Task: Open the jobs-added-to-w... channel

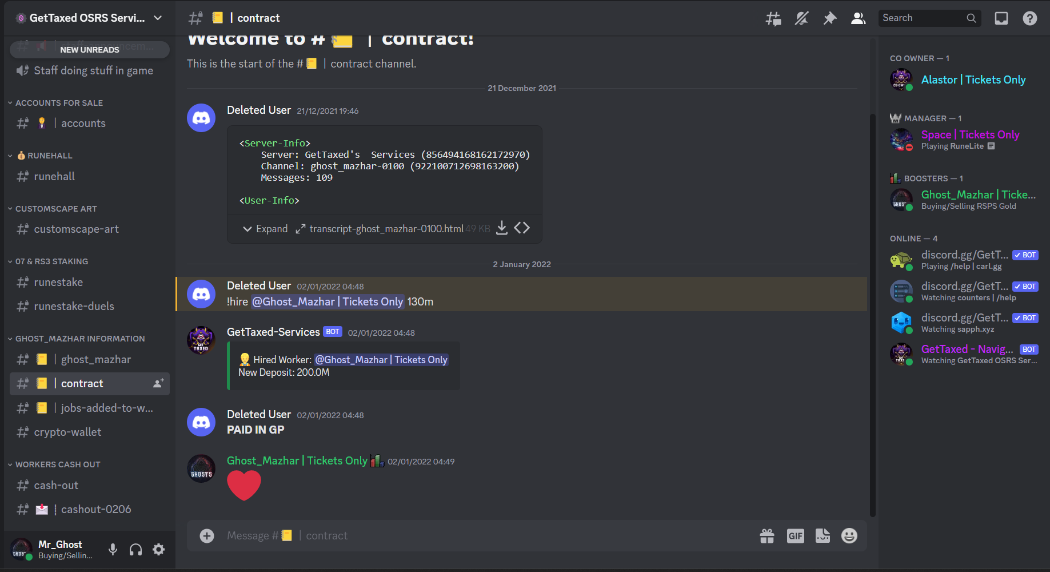Action: [x=90, y=408]
